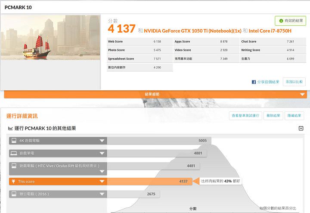Screen dimensions: 310x213
Task: Click the VR gaming PC monitor icon
Action: point(14,166)
